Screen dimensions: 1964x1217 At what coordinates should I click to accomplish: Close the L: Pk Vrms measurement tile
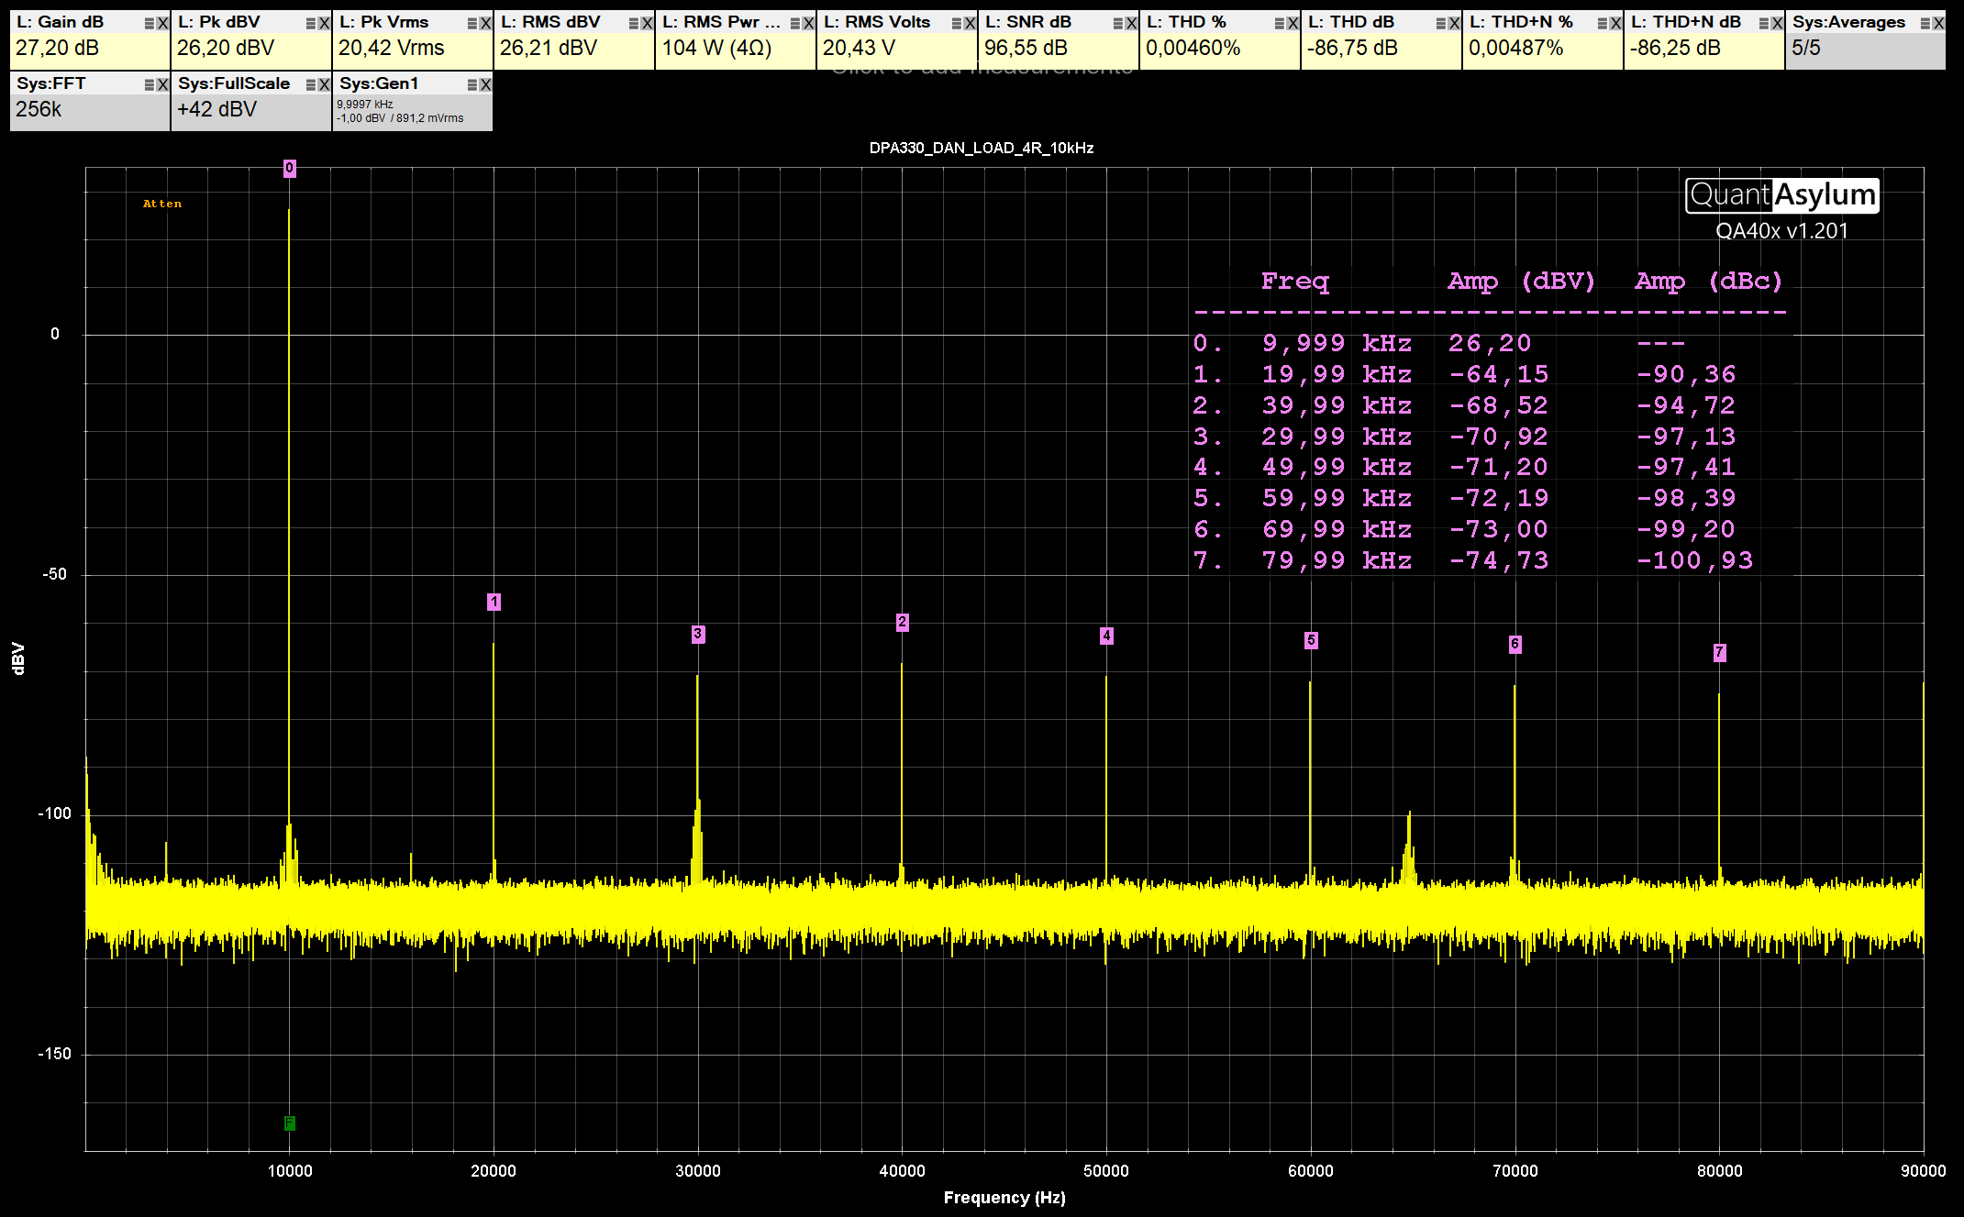(x=485, y=23)
